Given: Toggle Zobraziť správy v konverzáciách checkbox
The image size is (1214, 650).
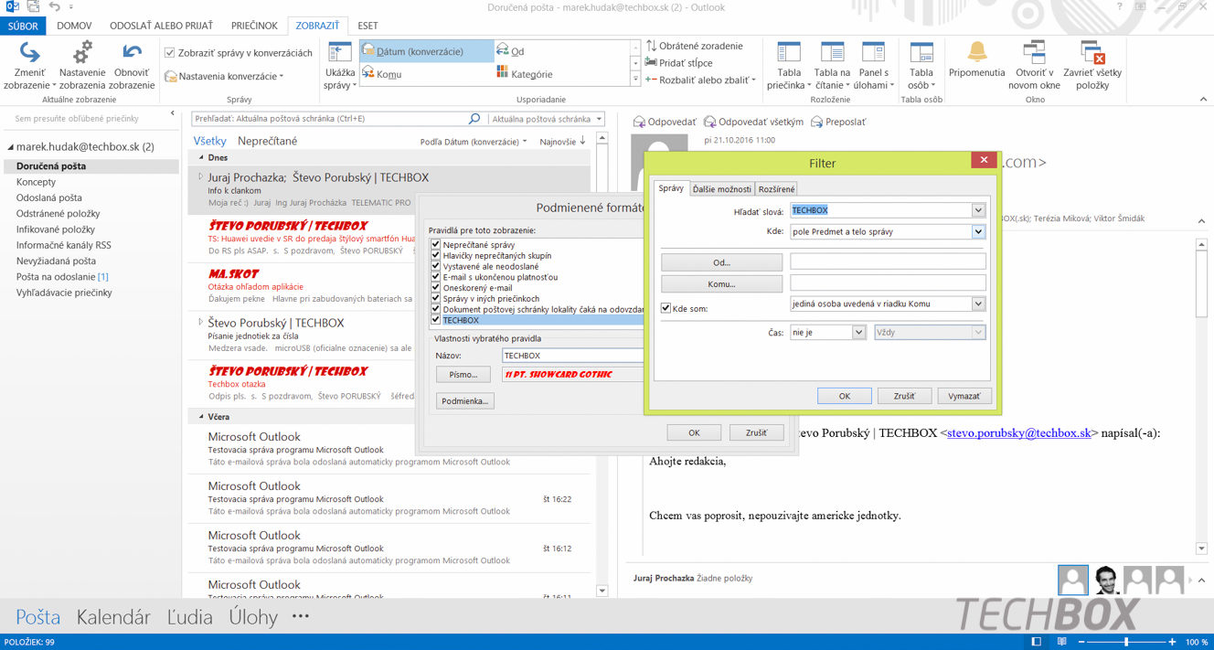Looking at the screenshot, I should coord(170,53).
